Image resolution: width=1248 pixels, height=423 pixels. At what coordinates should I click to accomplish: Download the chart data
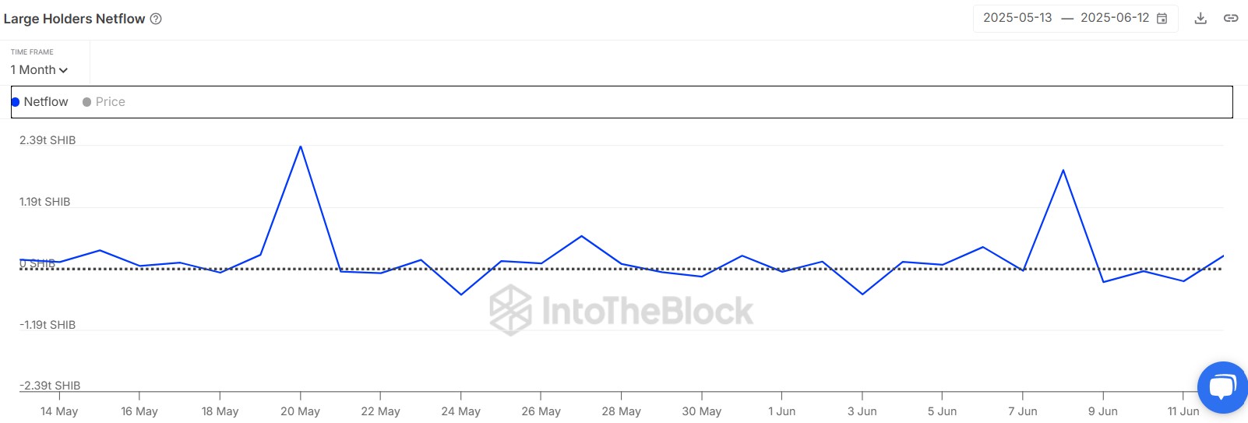pyautogui.click(x=1200, y=19)
